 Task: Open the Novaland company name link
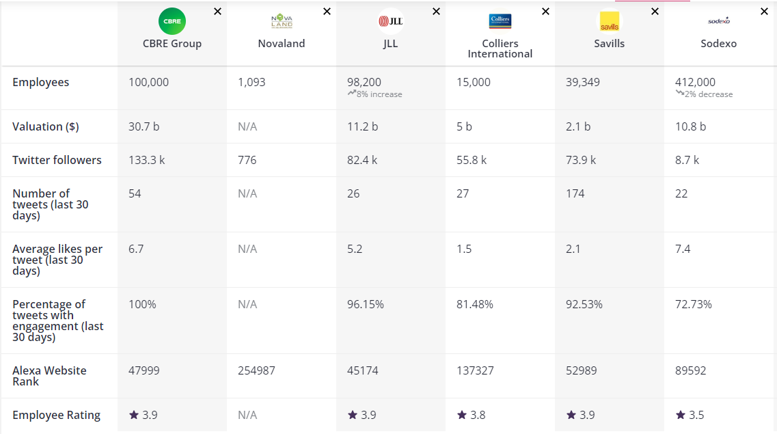coord(282,44)
